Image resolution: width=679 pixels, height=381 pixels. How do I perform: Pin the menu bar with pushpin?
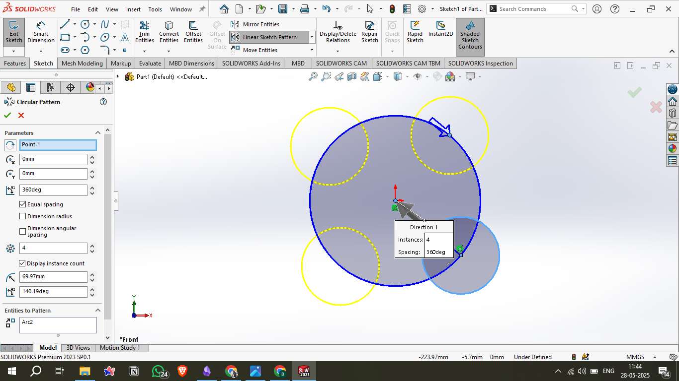click(202, 9)
